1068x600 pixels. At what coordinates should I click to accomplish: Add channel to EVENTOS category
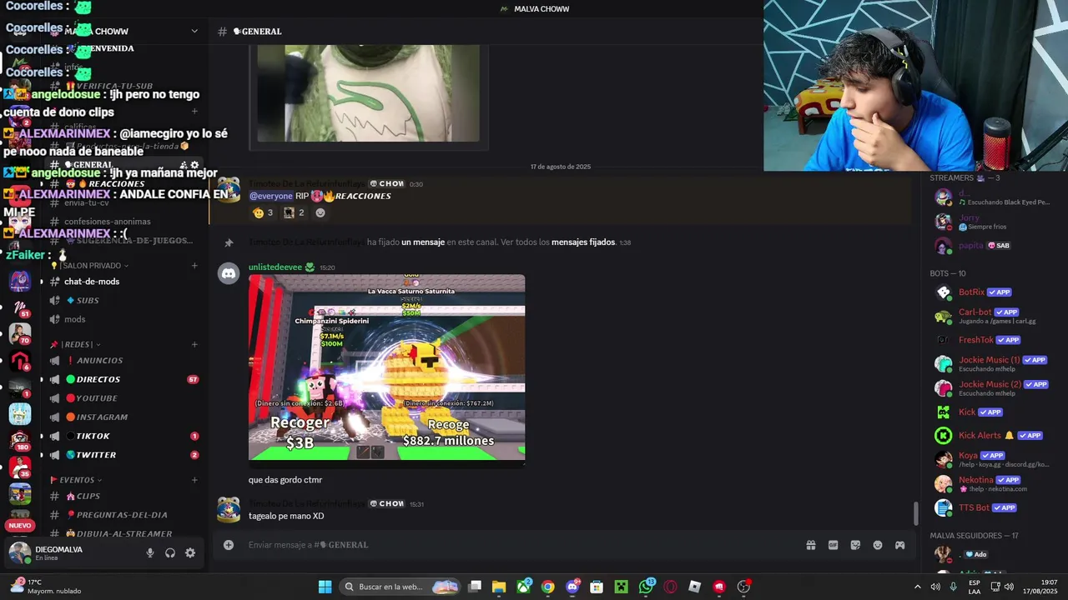[194, 480]
